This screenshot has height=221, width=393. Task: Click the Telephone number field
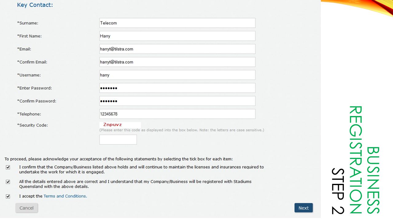click(x=177, y=114)
